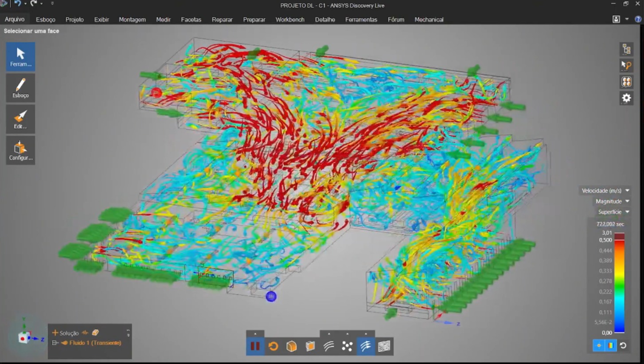Open the Configurar simulation tool
This screenshot has height=364, width=644.
(x=20, y=151)
